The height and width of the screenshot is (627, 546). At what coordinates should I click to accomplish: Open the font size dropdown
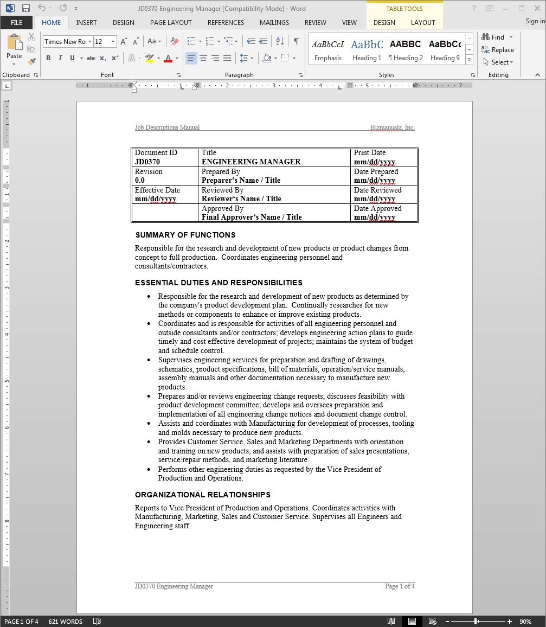(113, 42)
